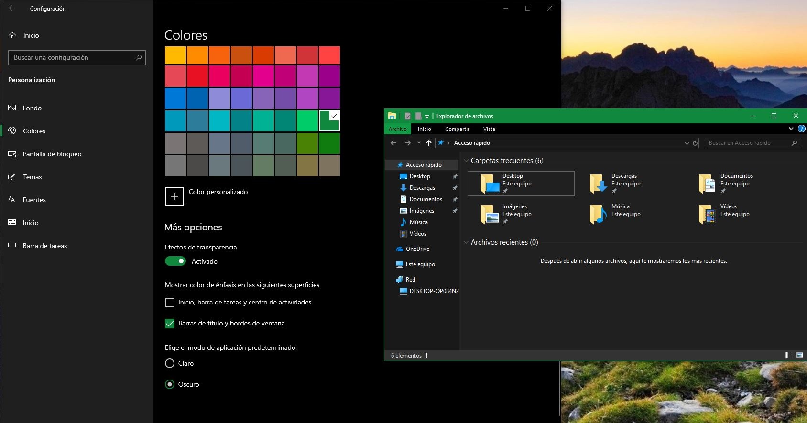807x423 pixels.
Task: Click the plus icon for Color personalizado
Action: click(x=174, y=196)
